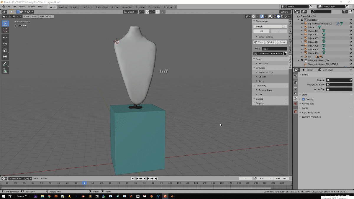The width and height of the screenshot is (354, 199).
Task: Click the add rope plus button
Action: pos(261,31)
